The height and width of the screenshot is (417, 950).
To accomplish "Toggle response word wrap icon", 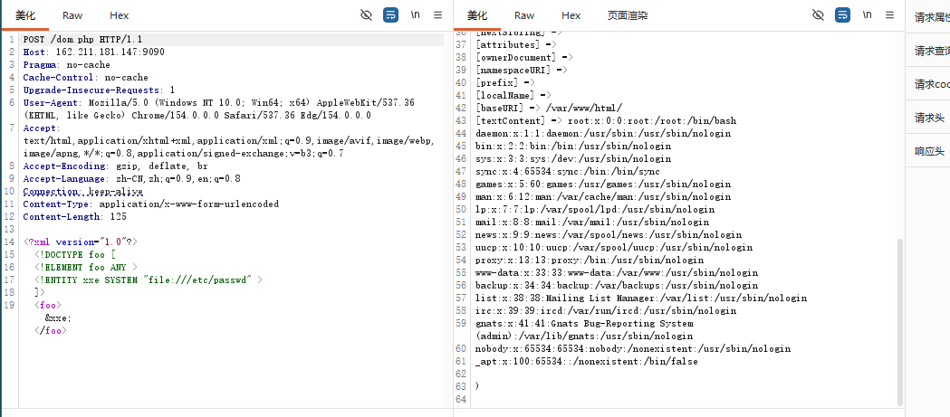I will pos(843,15).
